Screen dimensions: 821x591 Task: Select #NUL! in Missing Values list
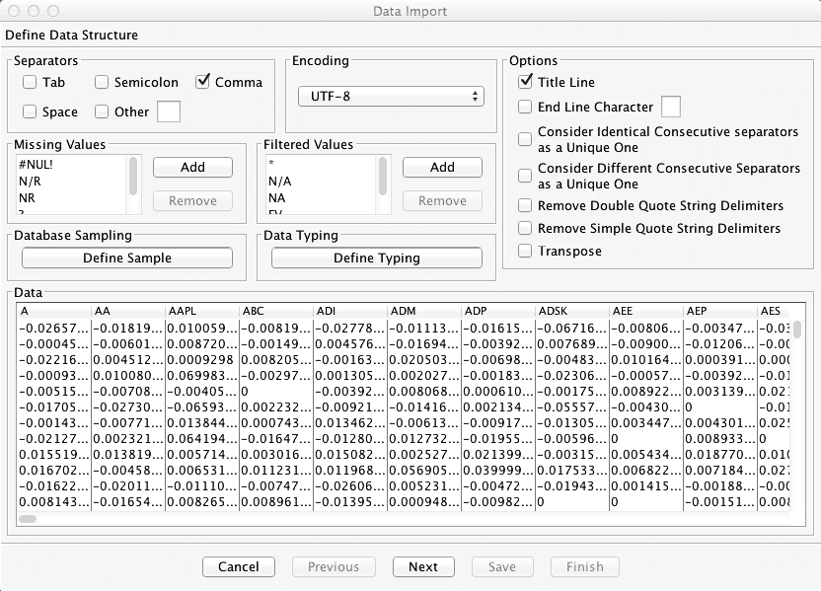coord(71,165)
